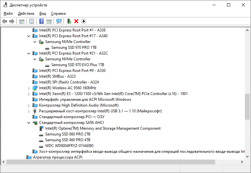Image resolution: width=251 pixels, height=173 pixels.
Task: Click the Forward arrow toolbar icon
Action: tap(12, 21)
